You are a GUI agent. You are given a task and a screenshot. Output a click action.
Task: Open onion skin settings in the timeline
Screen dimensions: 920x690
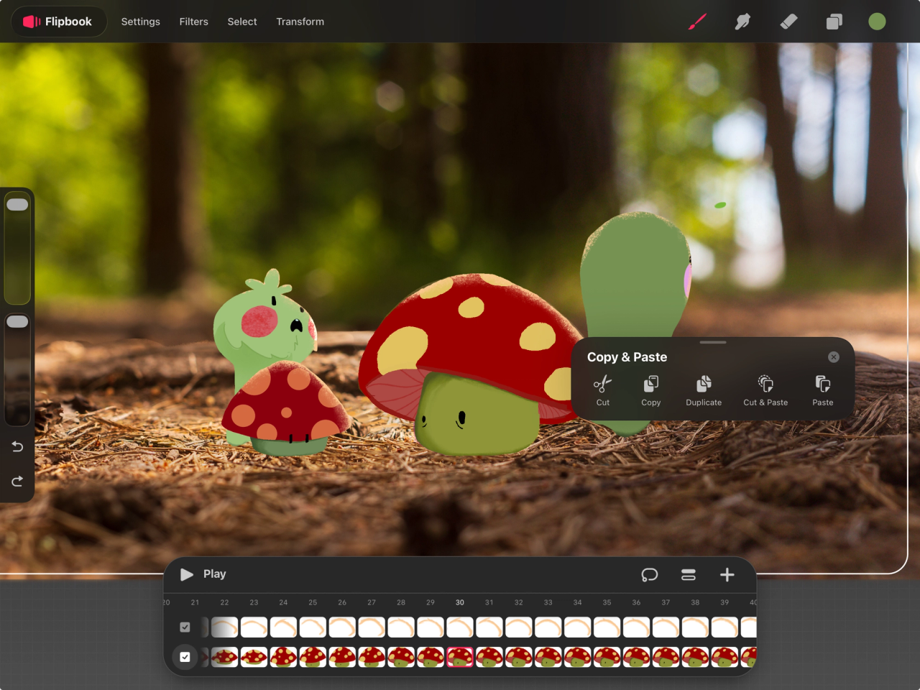[x=649, y=574]
